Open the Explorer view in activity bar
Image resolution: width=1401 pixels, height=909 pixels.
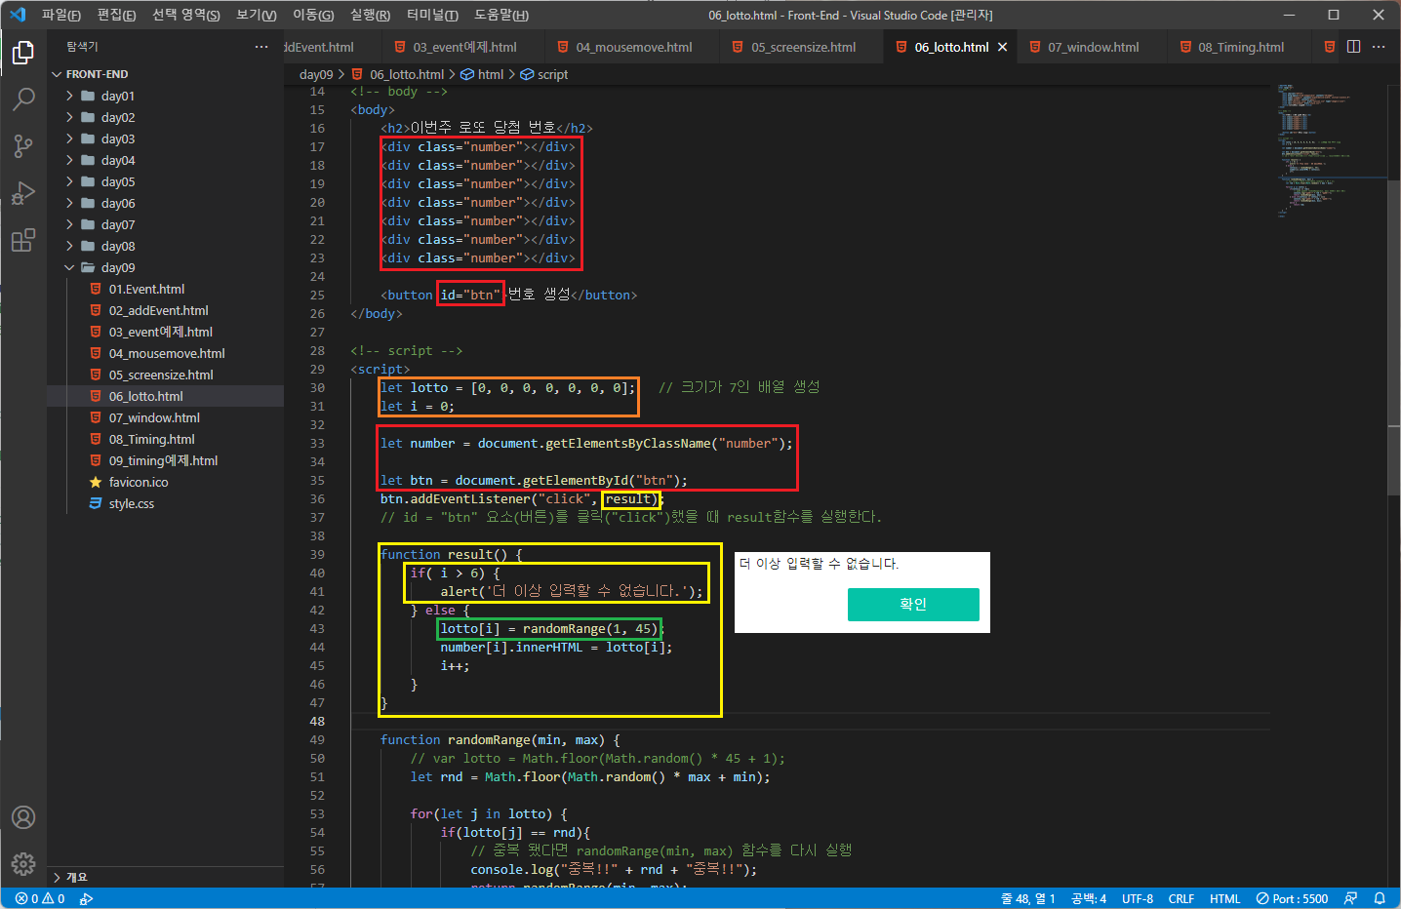pos(23,53)
